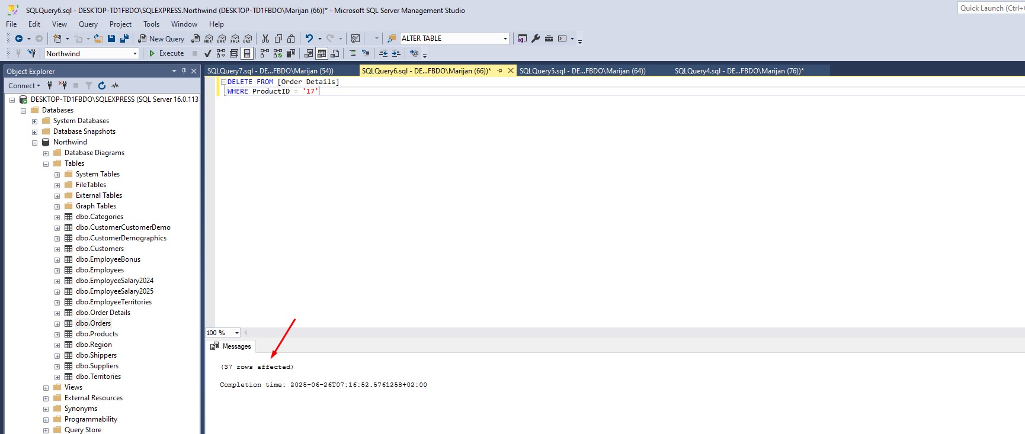The height and width of the screenshot is (434, 1025).
Task: Cut selection with the scissors icon
Action: pos(265,38)
